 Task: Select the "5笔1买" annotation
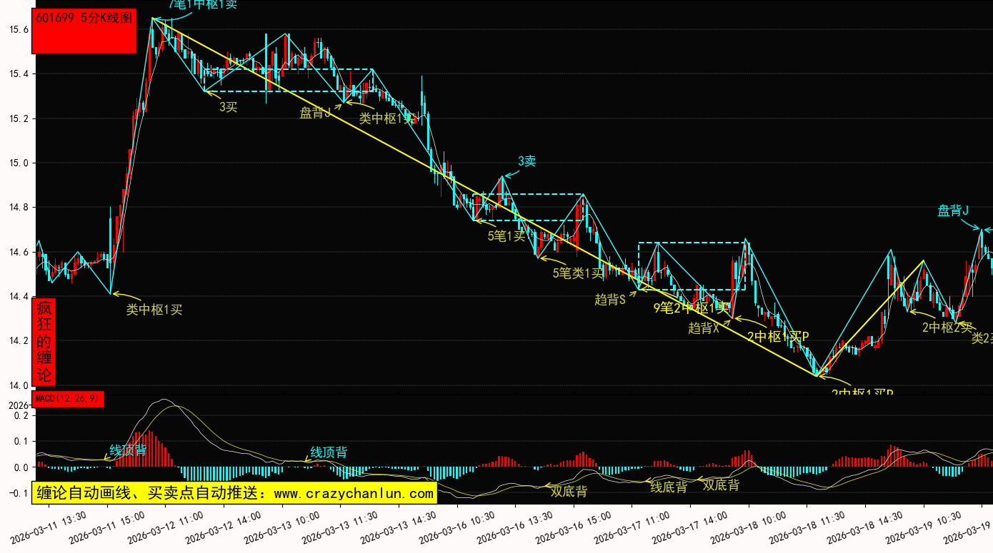click(x=506, y=236)
